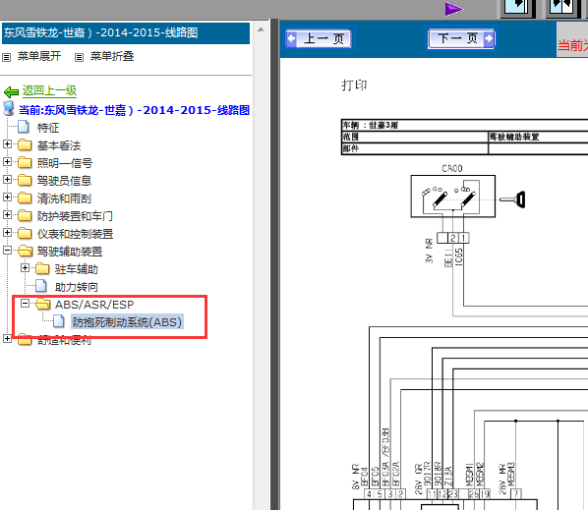The width and height of the screenshot is (588, 510).
Task: Open 驾驶员信息 tree label
Action: point(64,181)
